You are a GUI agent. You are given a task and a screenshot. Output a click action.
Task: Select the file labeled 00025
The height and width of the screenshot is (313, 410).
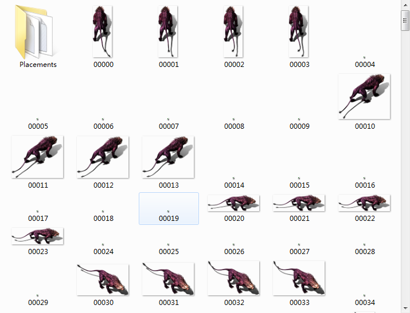[x=169, y=251]
